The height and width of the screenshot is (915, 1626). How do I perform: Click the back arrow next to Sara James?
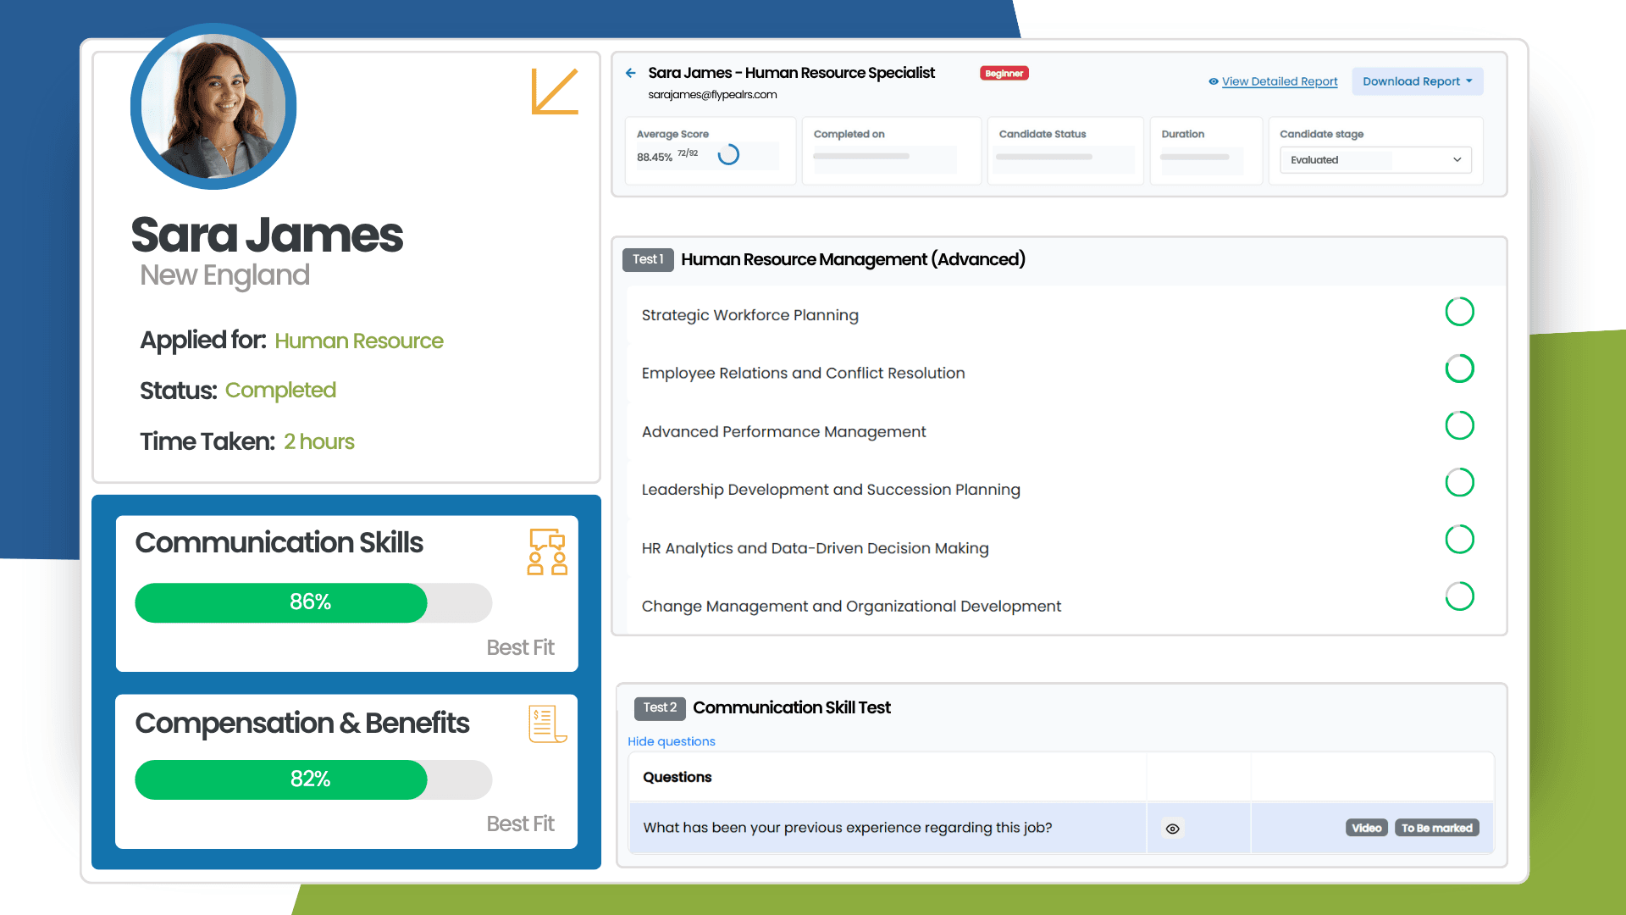tap(630, 73)
